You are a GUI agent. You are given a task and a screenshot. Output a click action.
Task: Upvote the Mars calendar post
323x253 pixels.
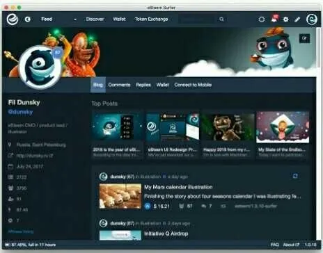[x=148, y=206]
